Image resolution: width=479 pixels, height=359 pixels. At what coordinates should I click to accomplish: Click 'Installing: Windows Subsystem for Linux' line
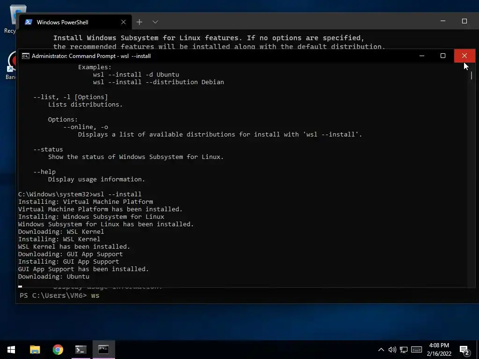91,217
